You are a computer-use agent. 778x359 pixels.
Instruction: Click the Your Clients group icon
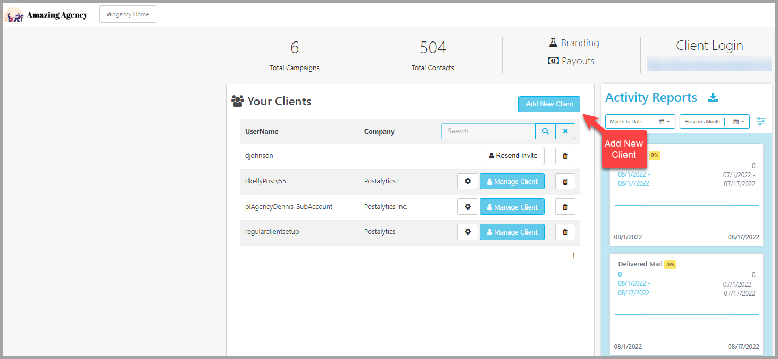(x=238, y=101)
